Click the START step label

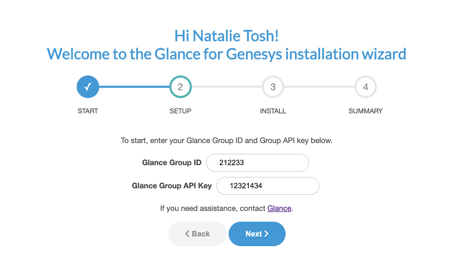coord(88,111)
